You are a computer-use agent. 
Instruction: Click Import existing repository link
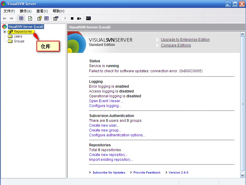coord(111,160)
